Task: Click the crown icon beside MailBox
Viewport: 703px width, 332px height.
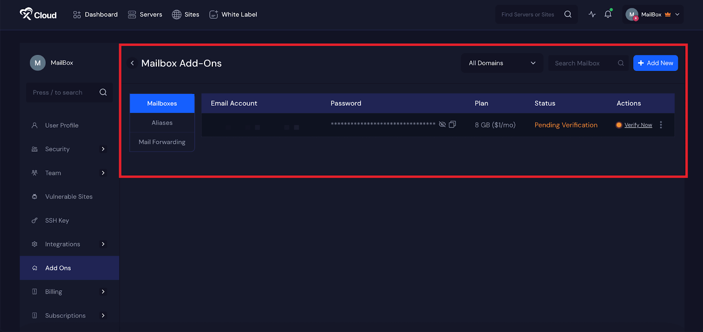Action: point(668,14)
